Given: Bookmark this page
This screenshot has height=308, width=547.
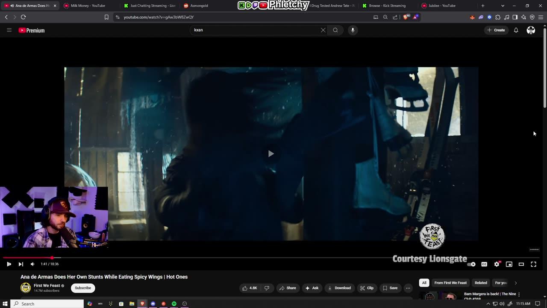Looking at the screenshot, I should 106,17.
